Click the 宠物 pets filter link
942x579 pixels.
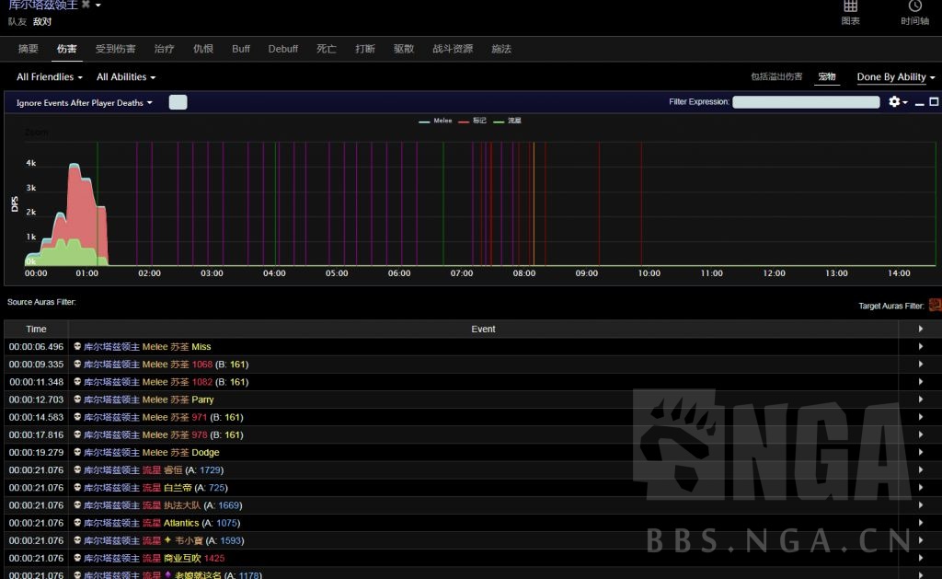[x=827, y=77]
